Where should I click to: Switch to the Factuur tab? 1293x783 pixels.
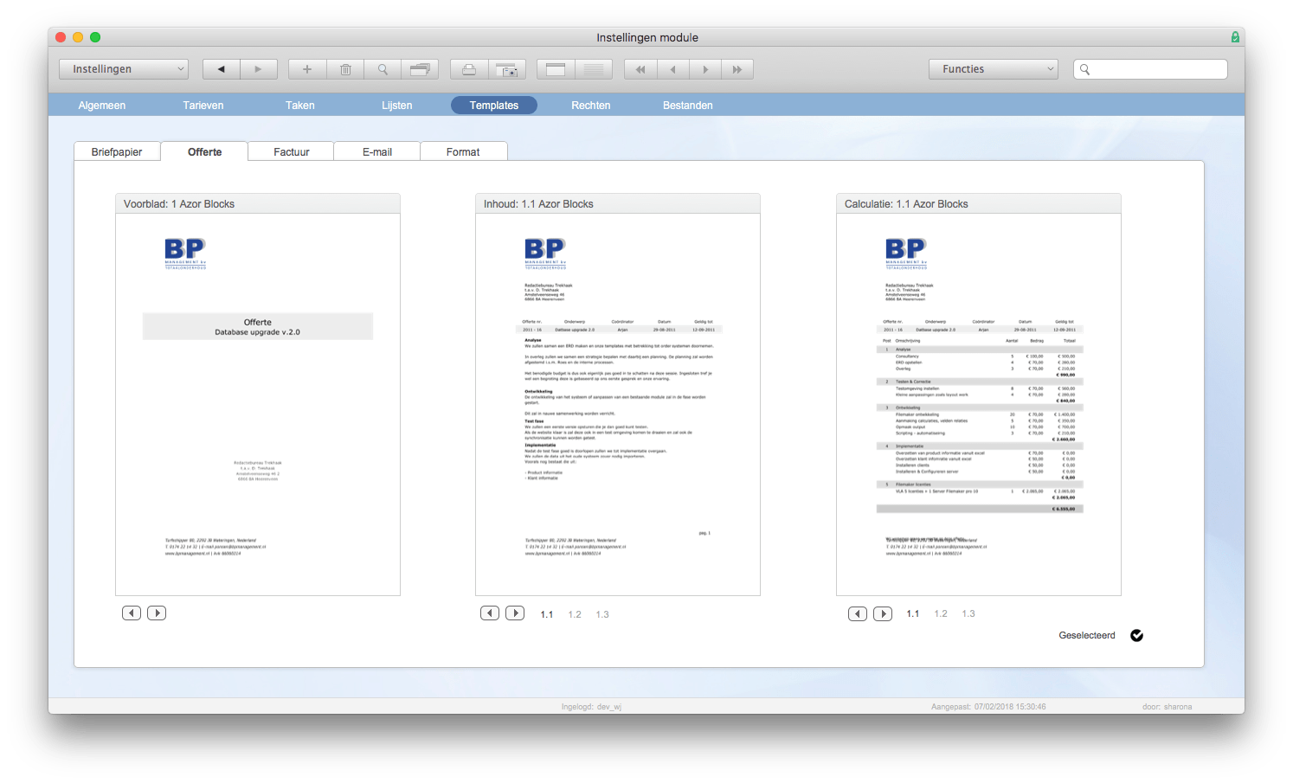coord(292,151)
